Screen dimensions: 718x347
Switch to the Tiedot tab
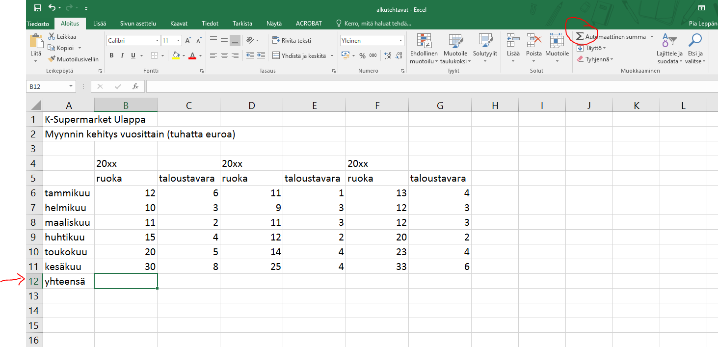coord(210,24)
